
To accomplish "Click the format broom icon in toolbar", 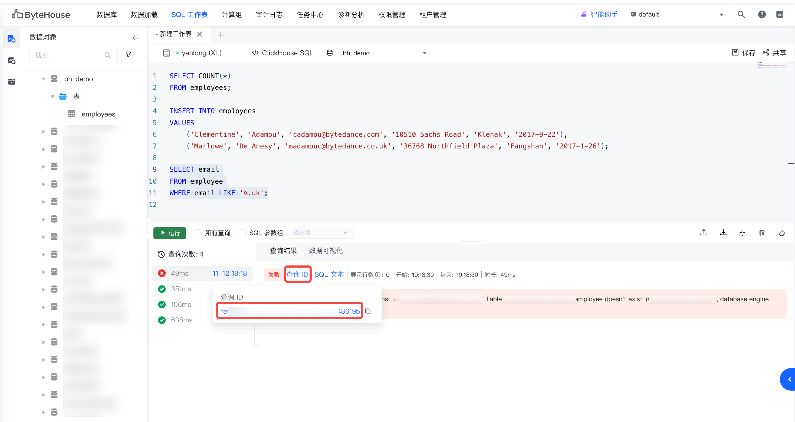I will [x=742, y=233].
